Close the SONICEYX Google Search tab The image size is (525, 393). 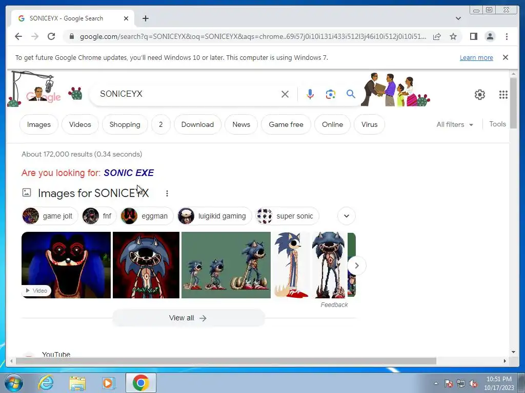[126, 18]
